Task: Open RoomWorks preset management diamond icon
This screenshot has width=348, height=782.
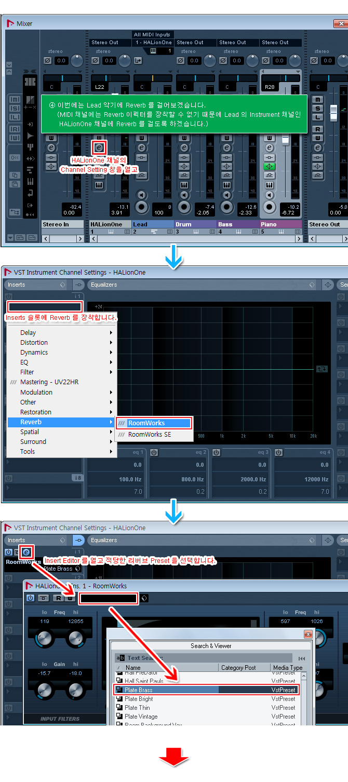Action: (144, 598)
